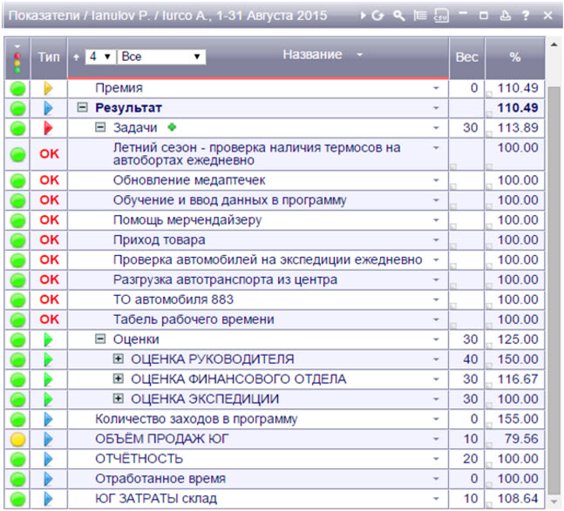Click the blue arrow icon for ЮГ ЗАТРАТЫ склад

coord(48,499)
